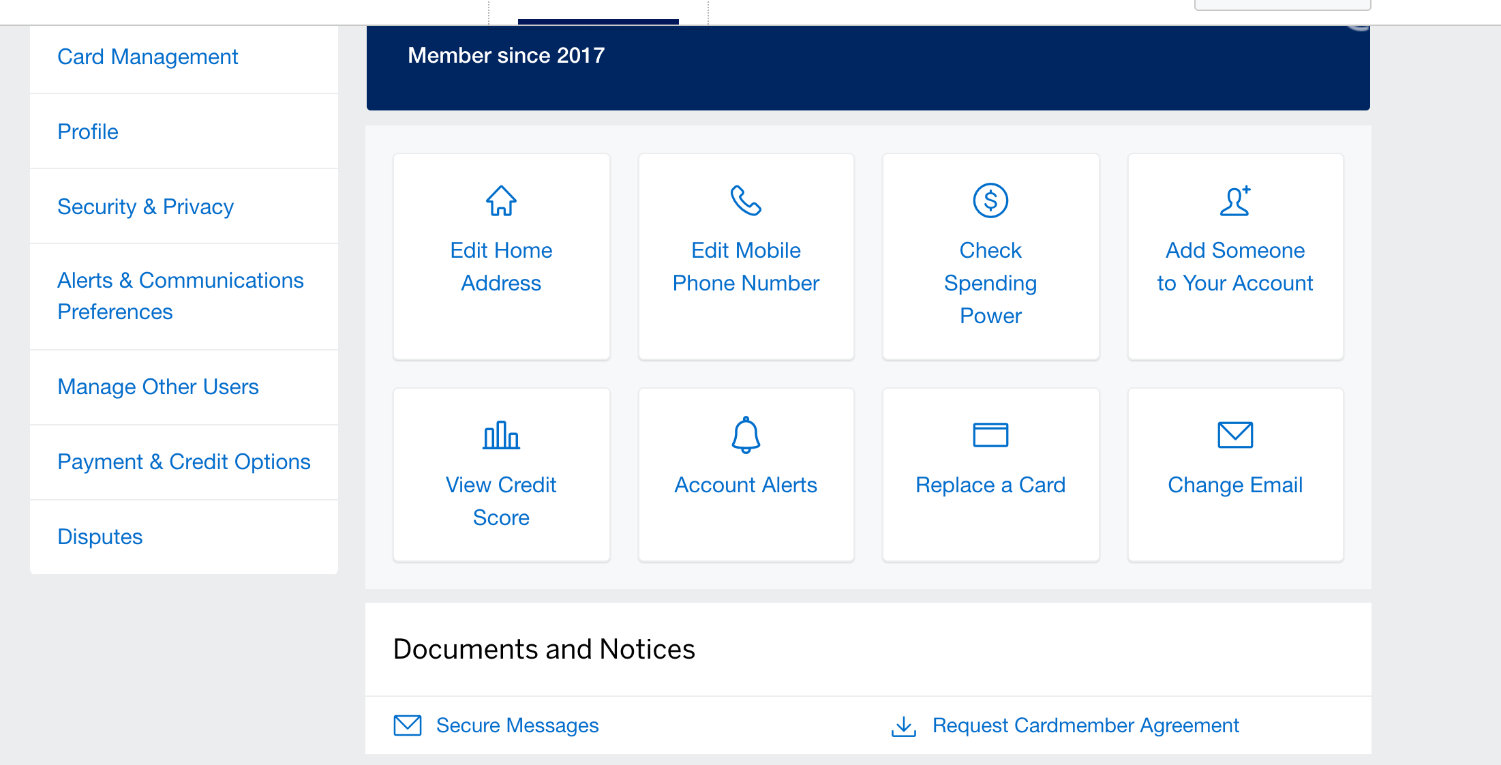Open the Profile section

coord(88,132)
